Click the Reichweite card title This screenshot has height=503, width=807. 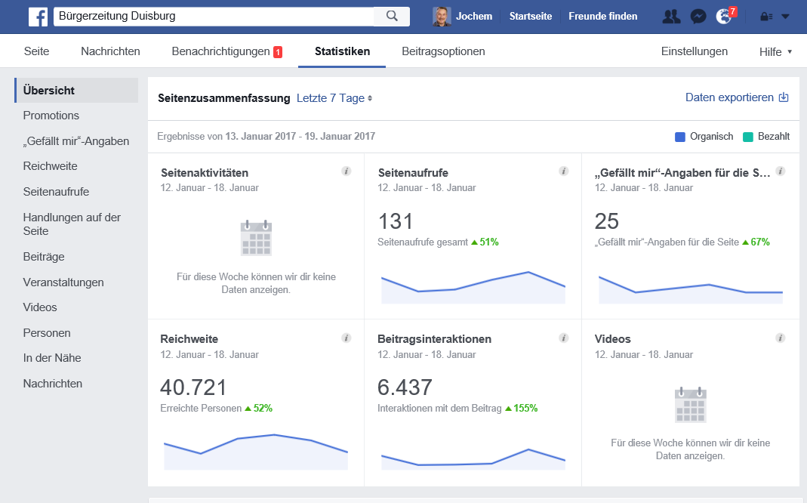tap(189, 339)
